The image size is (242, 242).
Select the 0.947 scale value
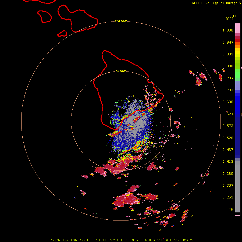click(228, 42)
